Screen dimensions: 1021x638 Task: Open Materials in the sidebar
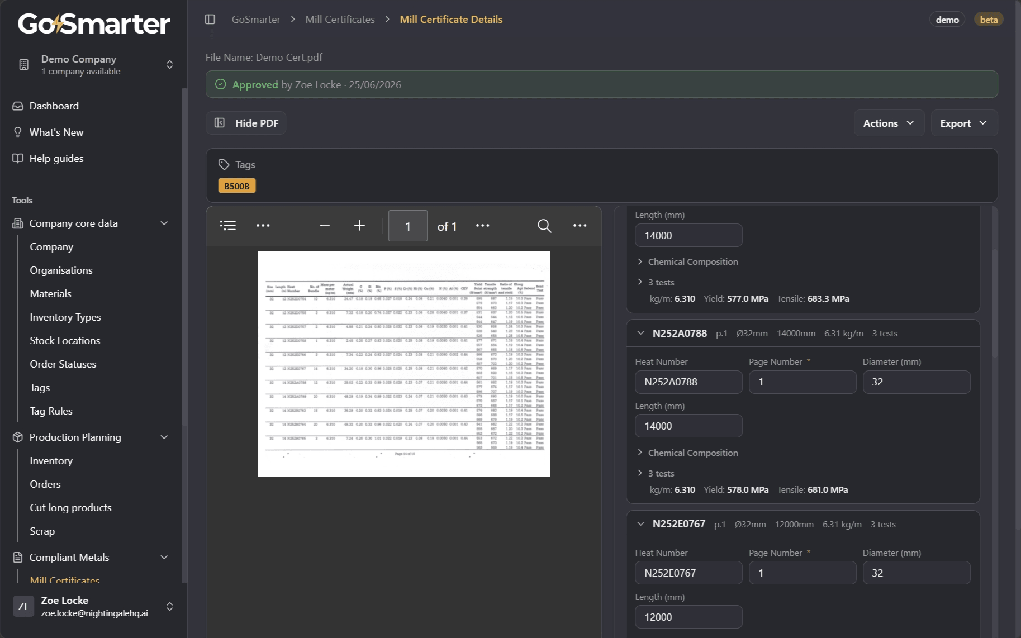[50, 294]
